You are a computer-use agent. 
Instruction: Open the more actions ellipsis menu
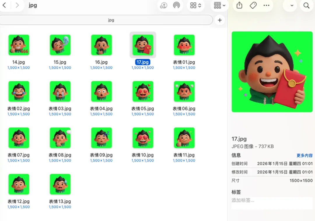(266, 5)
